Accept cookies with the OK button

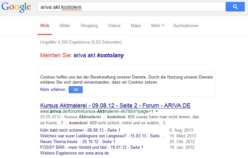(76, 90)
